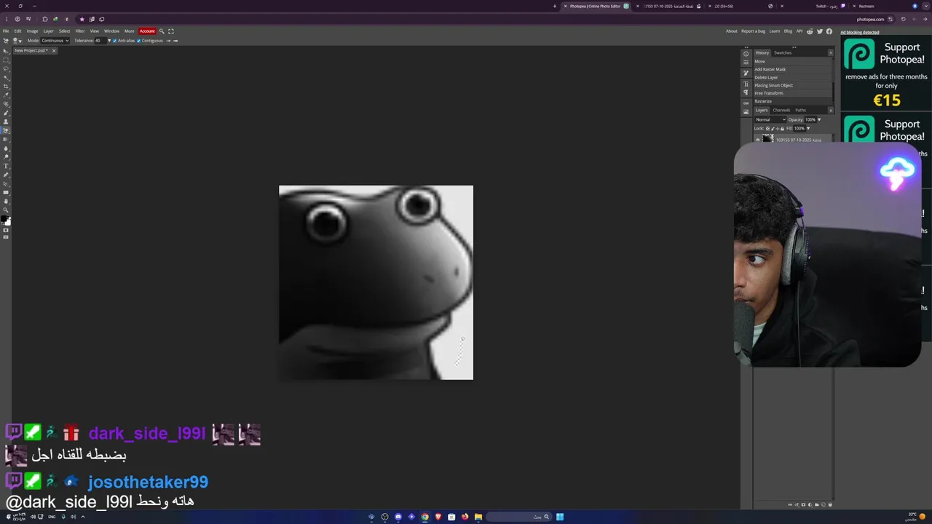Toggle lock transparent pixels icon
The image size is (932, 524).
(x=767, y=129)
